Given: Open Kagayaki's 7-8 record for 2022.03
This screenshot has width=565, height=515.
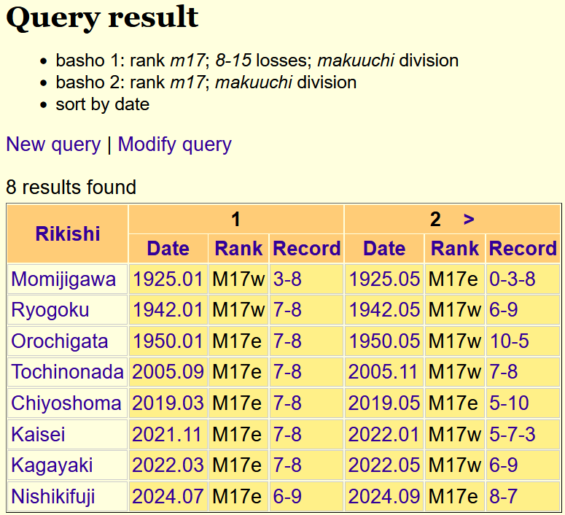Looking at the screenshot, I should [x=287, y=465].
